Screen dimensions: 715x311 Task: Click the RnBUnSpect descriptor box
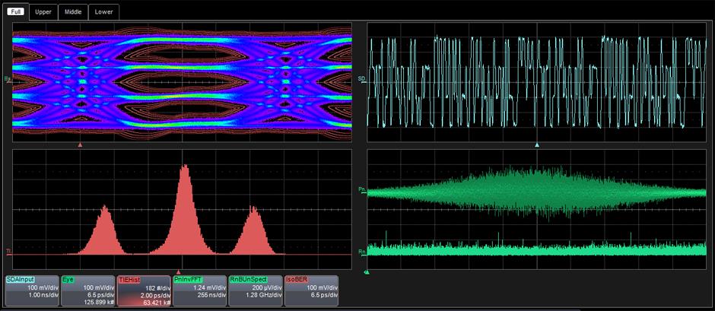click(x=255, y=290)
